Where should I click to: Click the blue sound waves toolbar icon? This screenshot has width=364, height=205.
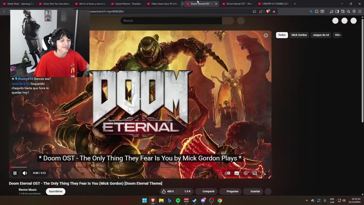[x=311, y=11]
